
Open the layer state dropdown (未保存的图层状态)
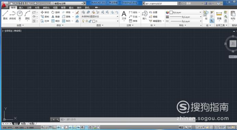click(100, 17)
